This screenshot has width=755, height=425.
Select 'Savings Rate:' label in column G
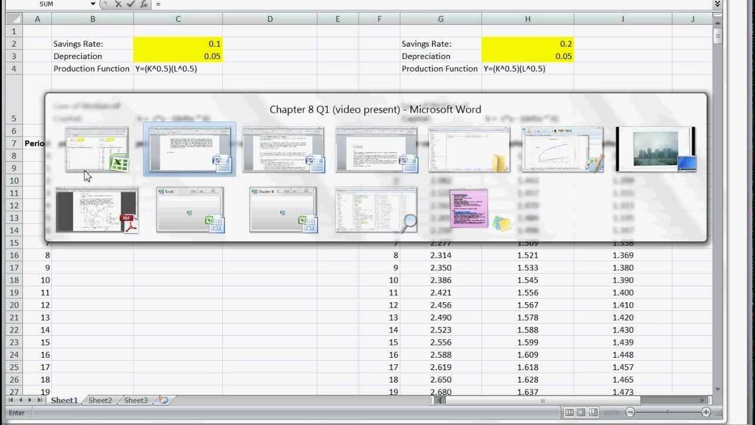coord(426,44)
